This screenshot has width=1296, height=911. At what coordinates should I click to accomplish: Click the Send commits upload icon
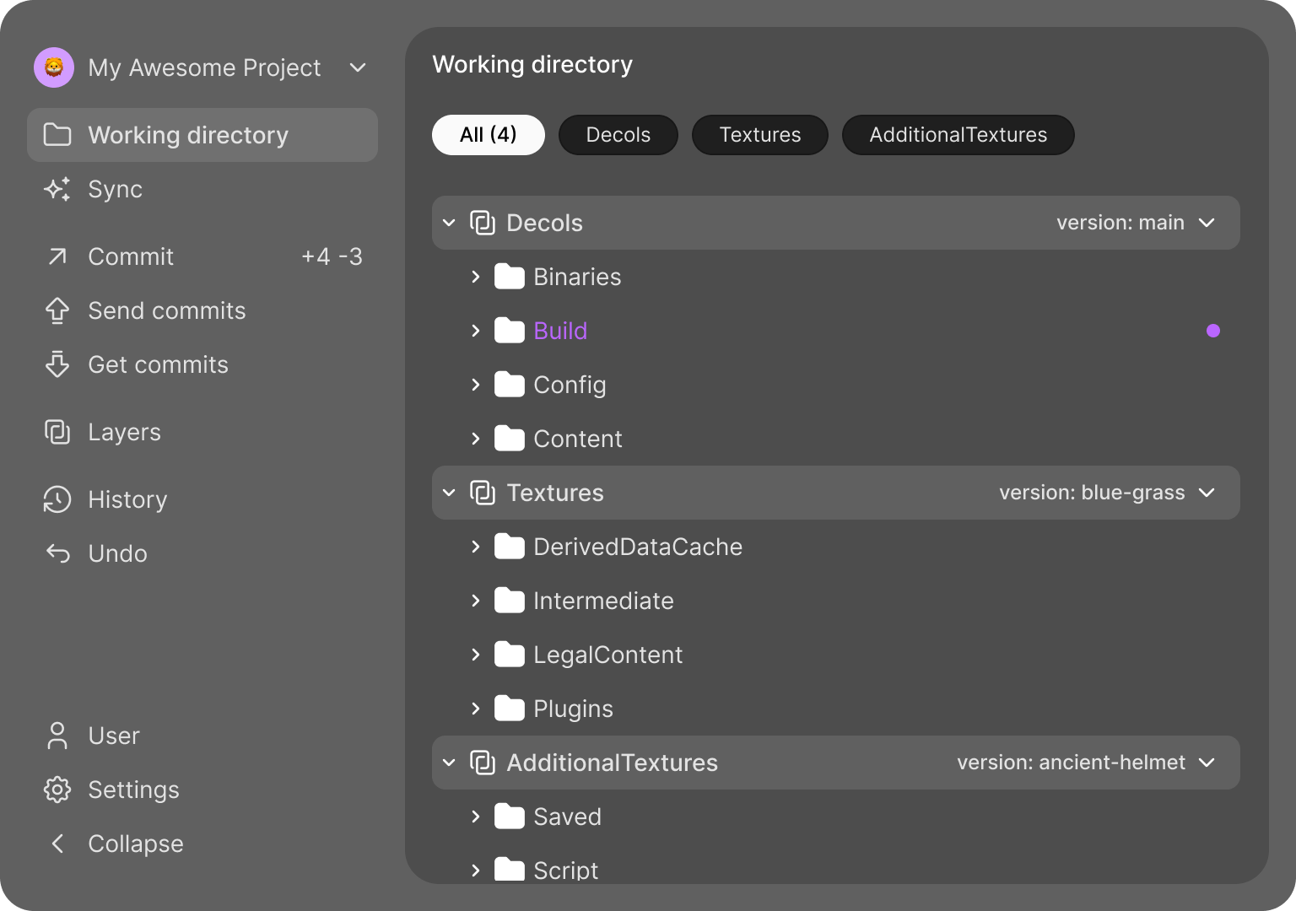click(57, 310)
